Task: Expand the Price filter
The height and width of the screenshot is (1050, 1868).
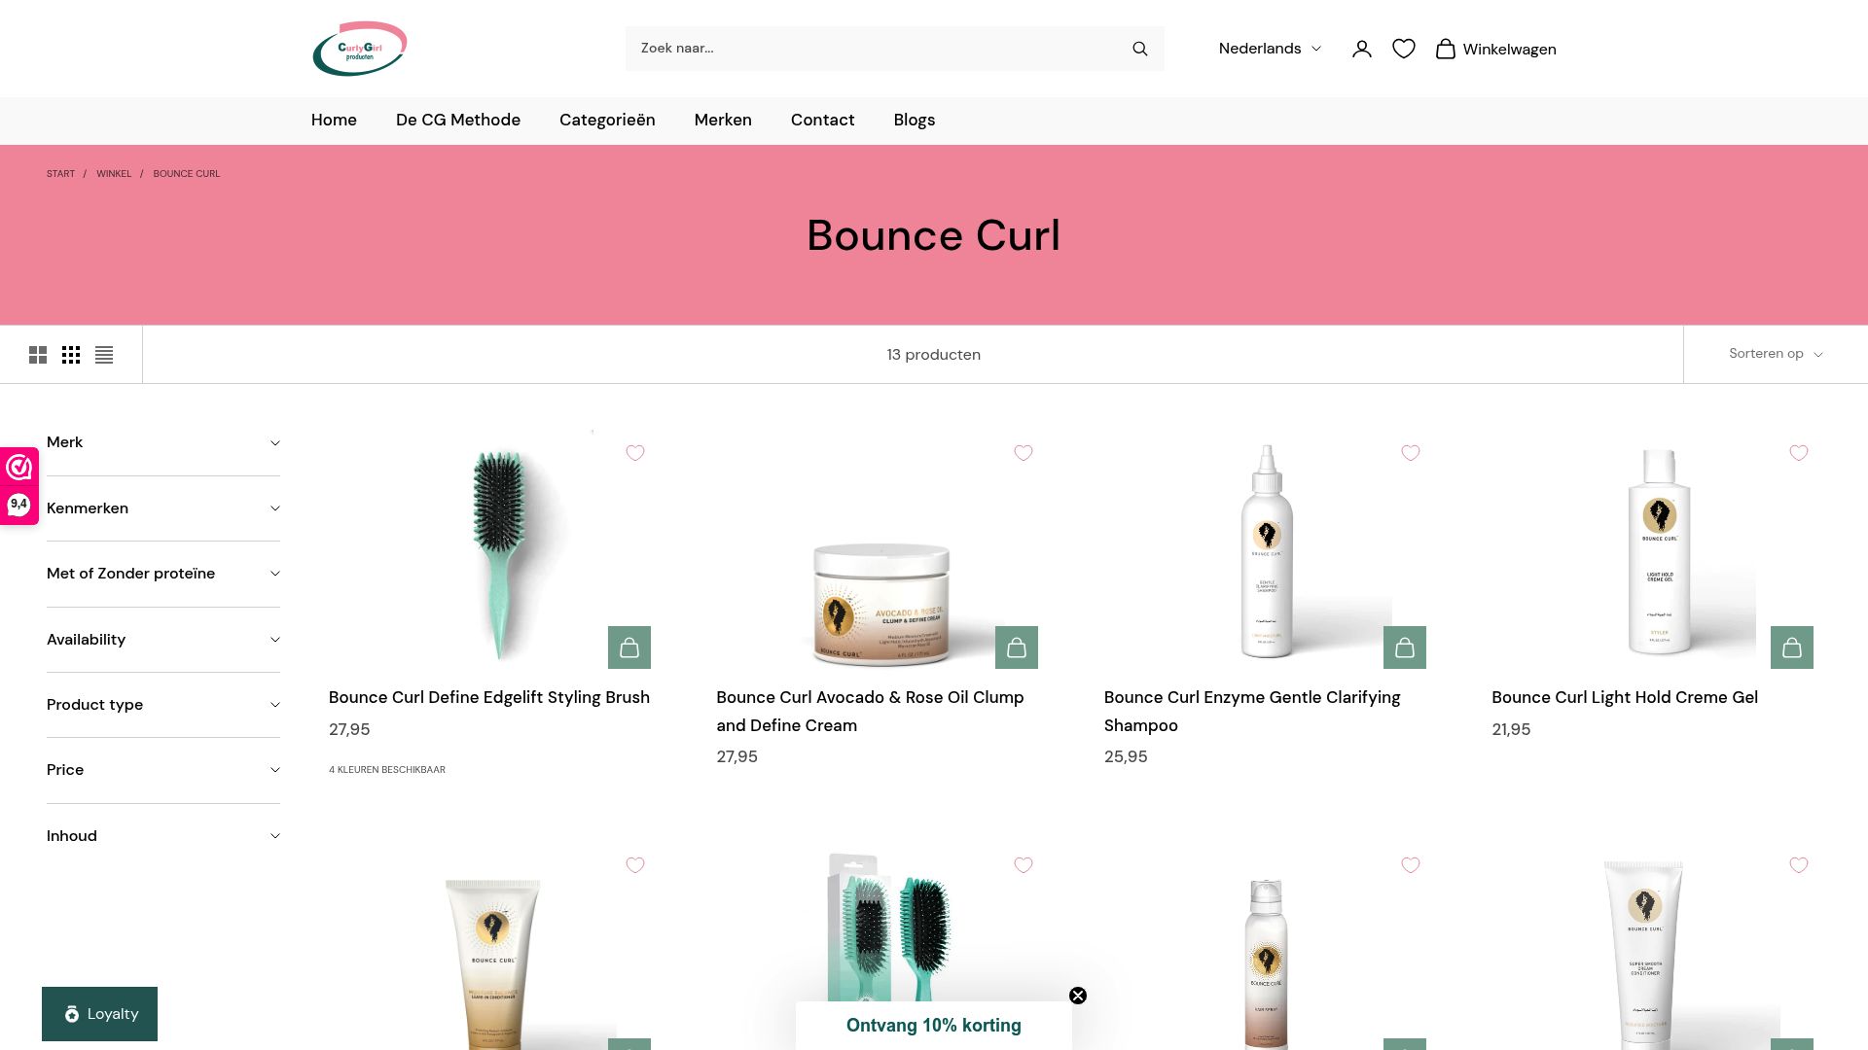Action: pos(163,770)
